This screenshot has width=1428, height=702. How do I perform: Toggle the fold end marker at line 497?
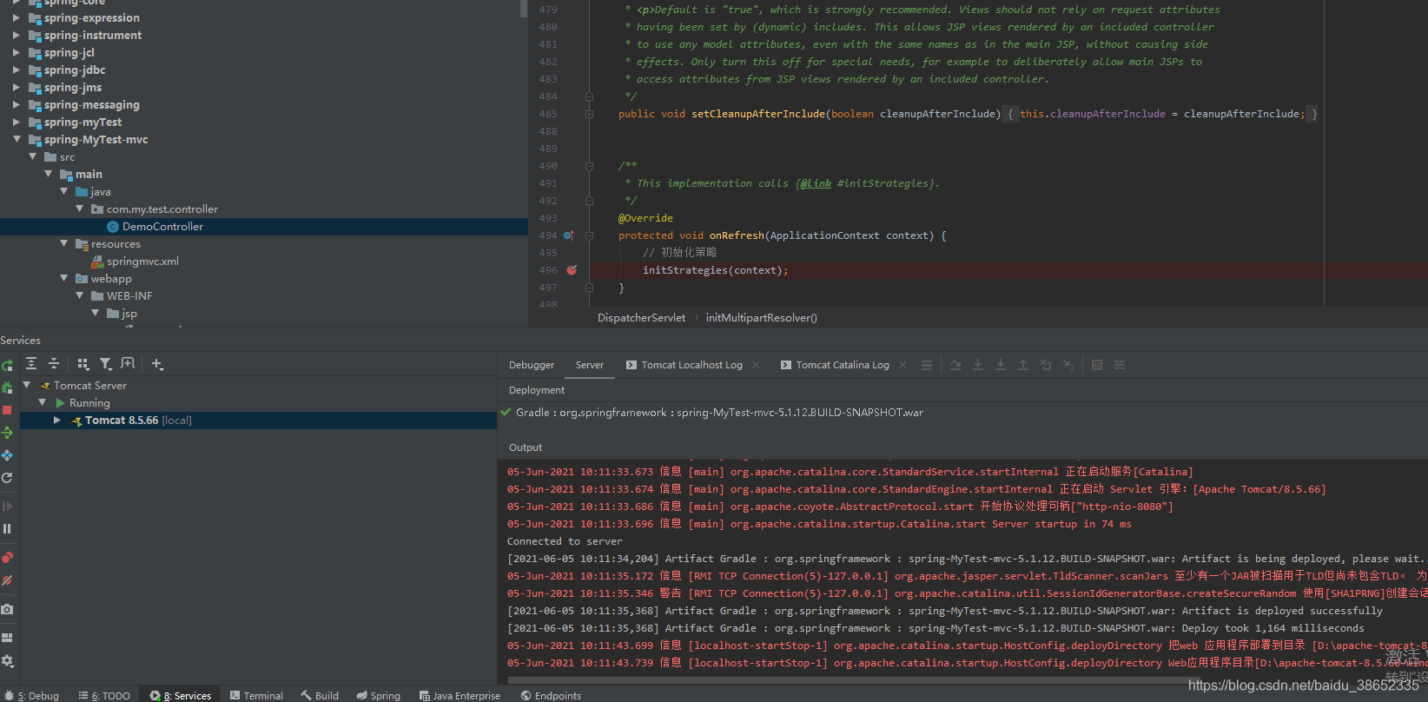(x=589, y=288)
